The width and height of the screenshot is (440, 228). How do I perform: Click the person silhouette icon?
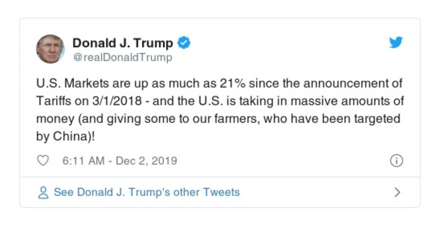point(43,193)
